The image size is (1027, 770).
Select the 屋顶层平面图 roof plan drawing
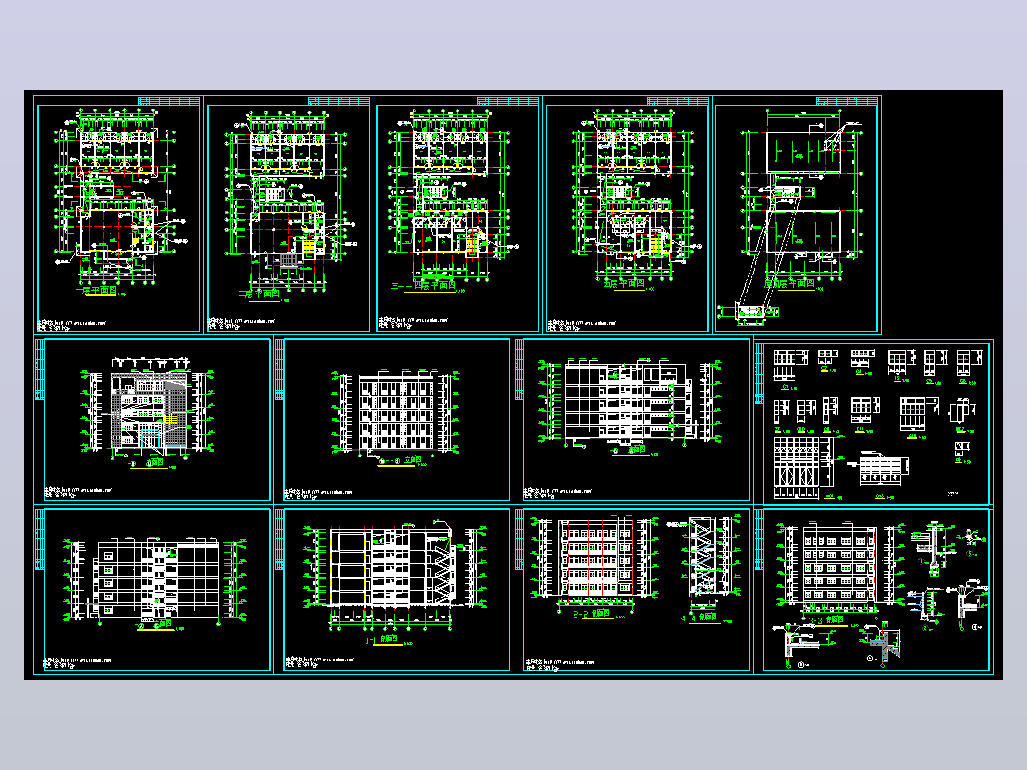[800, 196]
